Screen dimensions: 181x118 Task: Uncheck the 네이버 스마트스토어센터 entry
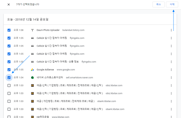click(9, 78)
